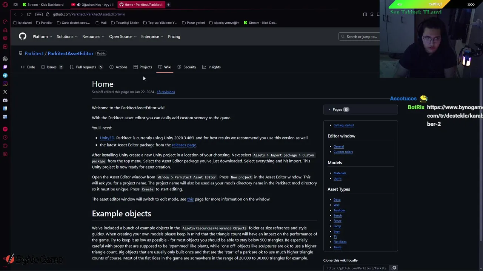This screenshot has height=271, width=483.
Task: Expand the Open Source dropdown menu
Action: [123, 37]
